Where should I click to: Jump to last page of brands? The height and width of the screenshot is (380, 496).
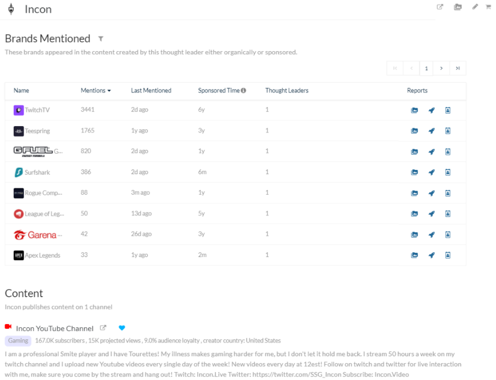(457, 68)
